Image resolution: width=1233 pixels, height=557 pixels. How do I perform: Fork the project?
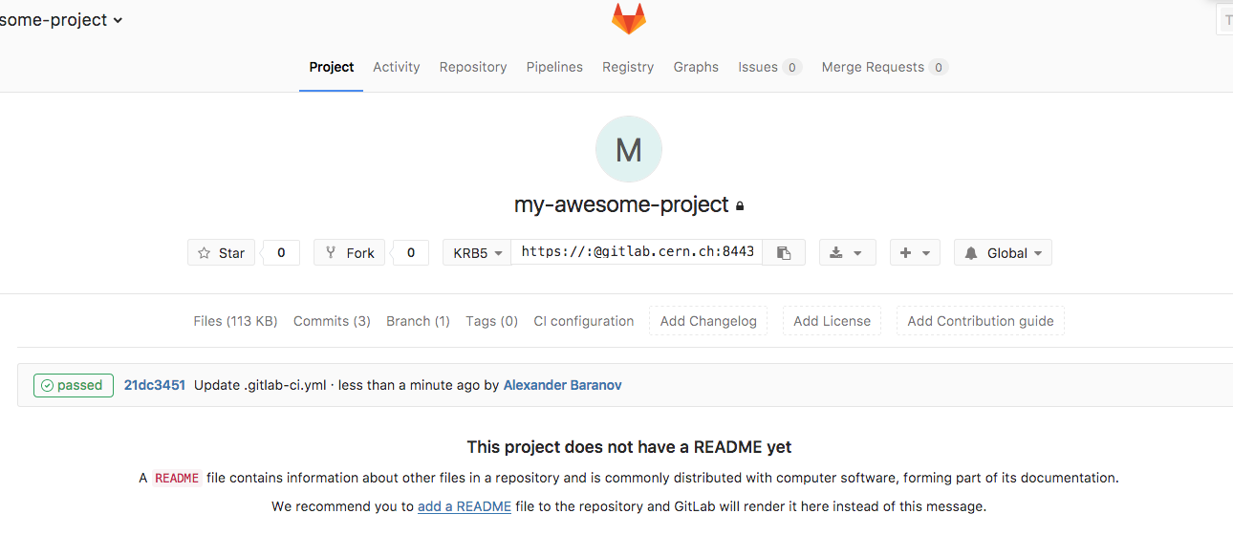[x=350, y=253]
